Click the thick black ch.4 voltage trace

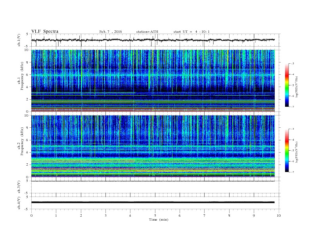(x=153, y=202)
